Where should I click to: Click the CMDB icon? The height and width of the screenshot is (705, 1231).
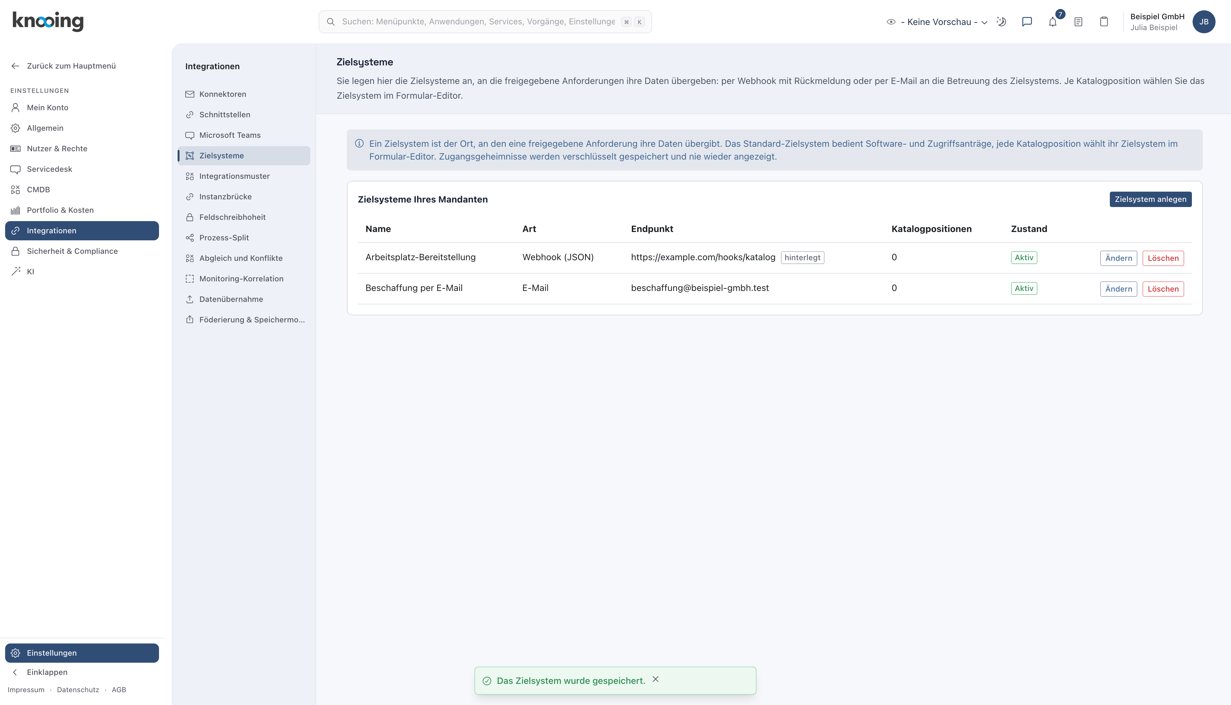pyautogui.click(x=15, y=190)
